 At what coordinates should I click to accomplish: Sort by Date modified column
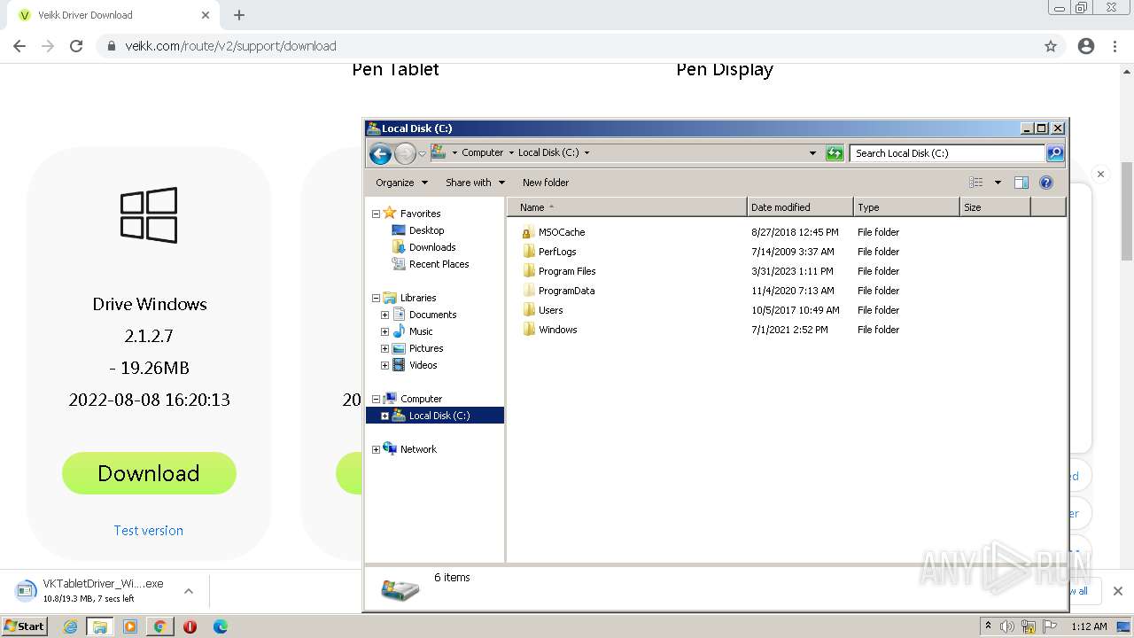pos(800,207)
